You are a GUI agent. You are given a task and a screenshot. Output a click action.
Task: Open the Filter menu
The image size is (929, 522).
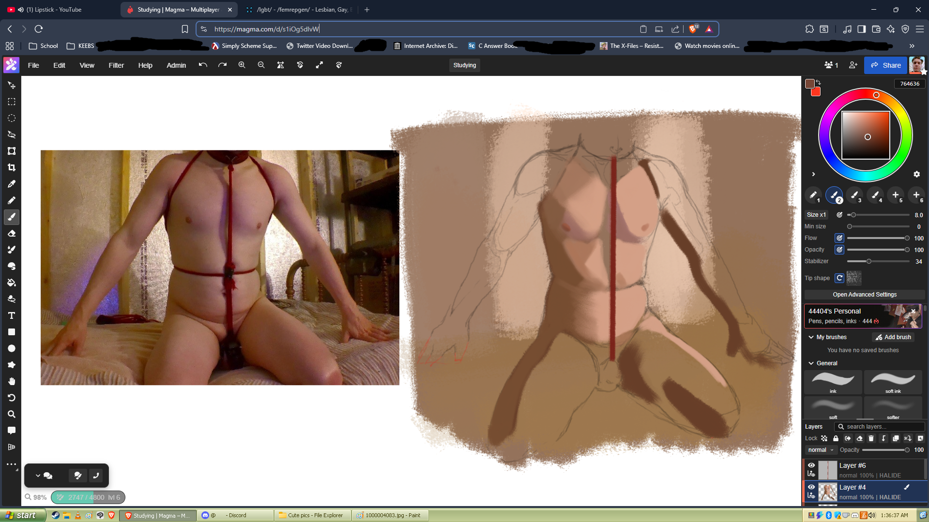coord(116,65)
